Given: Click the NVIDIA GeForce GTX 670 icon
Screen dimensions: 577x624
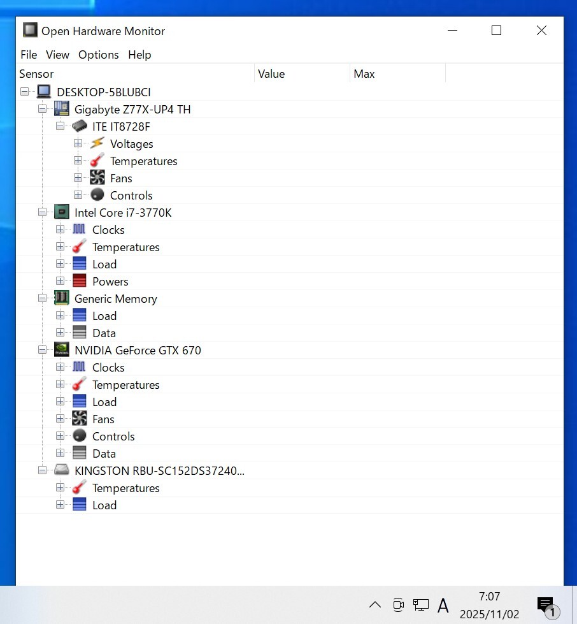Looking at the screenshot, I should click(62, 349).
